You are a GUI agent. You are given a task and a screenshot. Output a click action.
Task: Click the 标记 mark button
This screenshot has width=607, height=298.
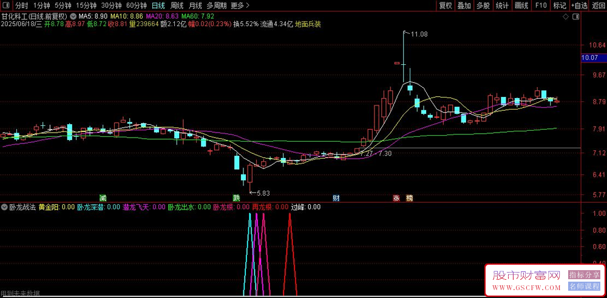[x=560, y=5]
